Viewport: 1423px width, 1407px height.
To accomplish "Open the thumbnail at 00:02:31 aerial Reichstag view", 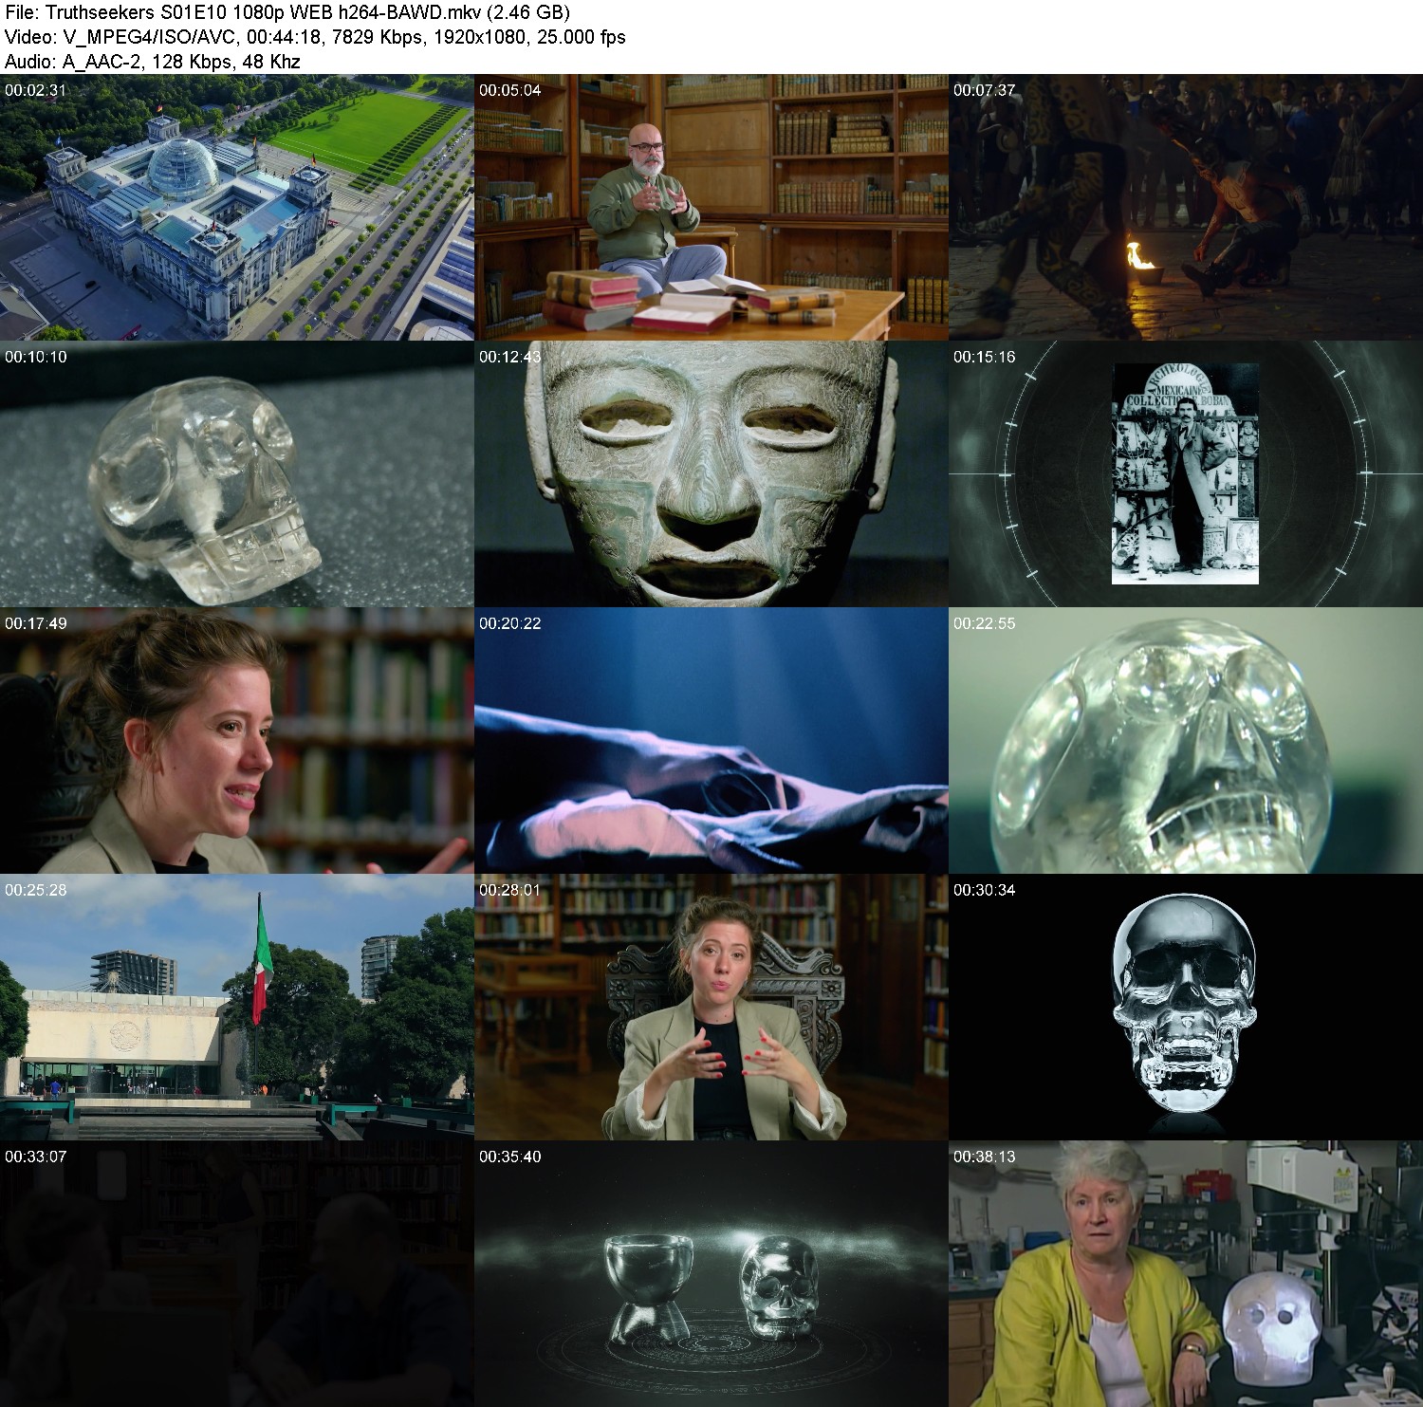I will 237,207.
